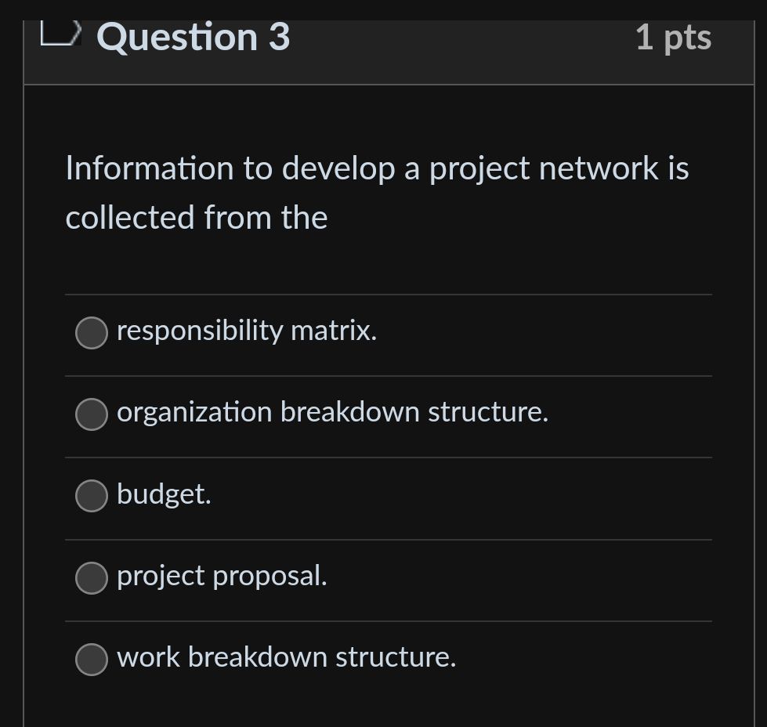Click the work breakdown structure answer text
Viewport: 767px width, 727px height.
click(286, 657)
